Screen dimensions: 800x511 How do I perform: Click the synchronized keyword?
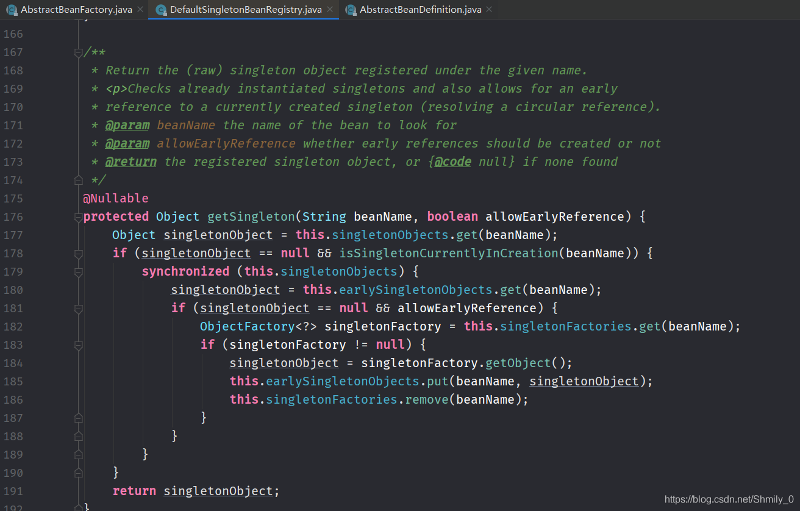(x=185, y=271)
